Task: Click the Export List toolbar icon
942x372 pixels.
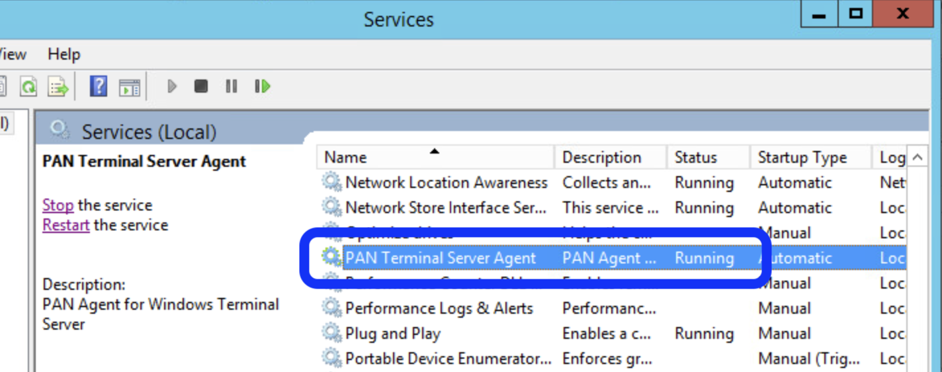Action: pos(58,86)
